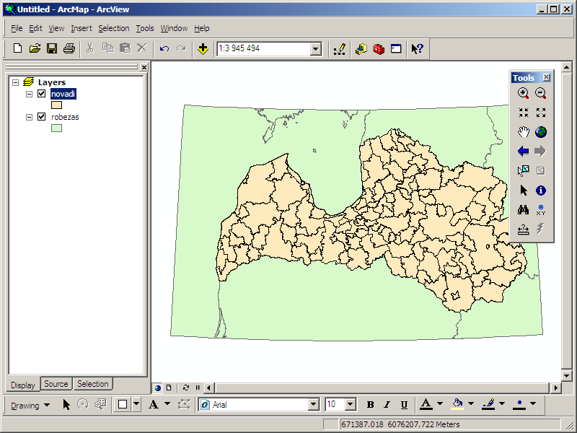Image resolution: width=577 pixels, height=433 pixels.
Task: Click the Go To XY tool
Action: pos(540,210)
